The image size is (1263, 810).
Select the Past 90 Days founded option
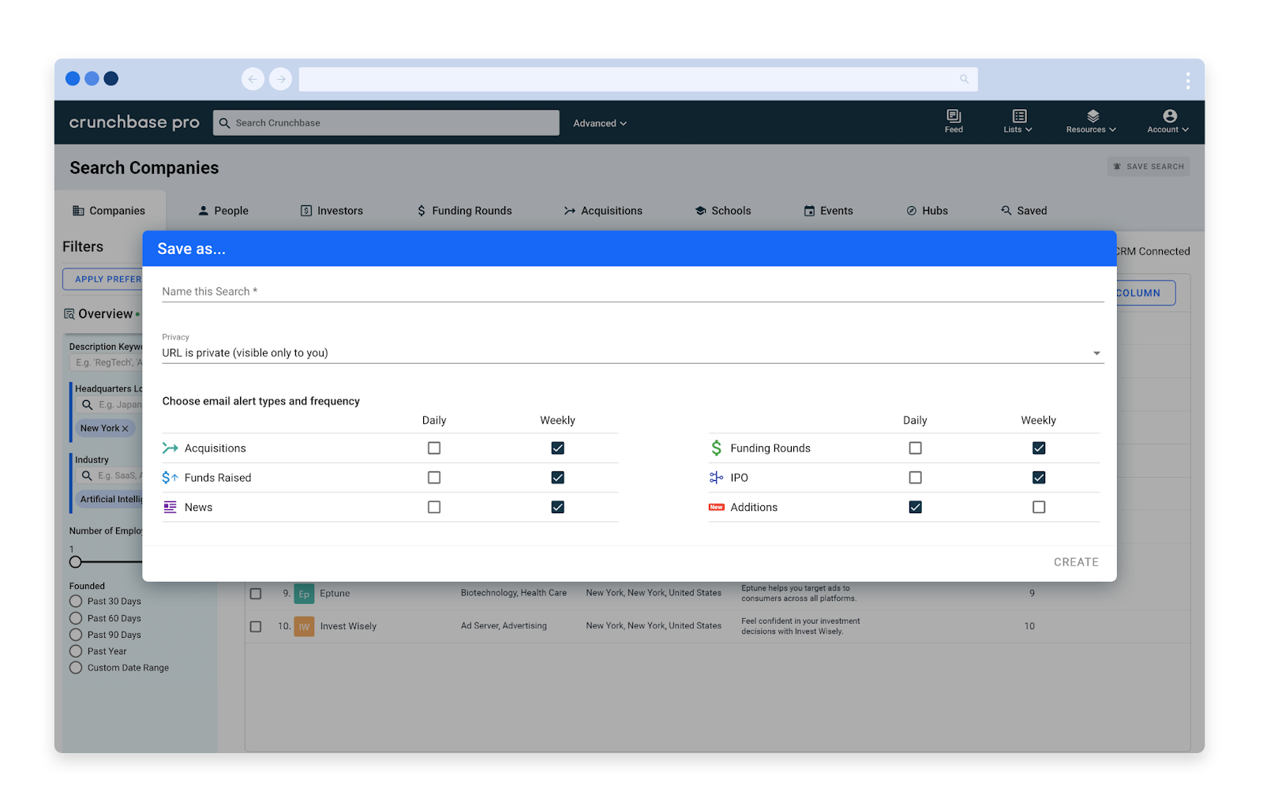76,635
